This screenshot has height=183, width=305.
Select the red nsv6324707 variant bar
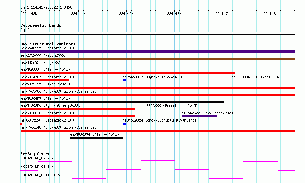(45, 80)
